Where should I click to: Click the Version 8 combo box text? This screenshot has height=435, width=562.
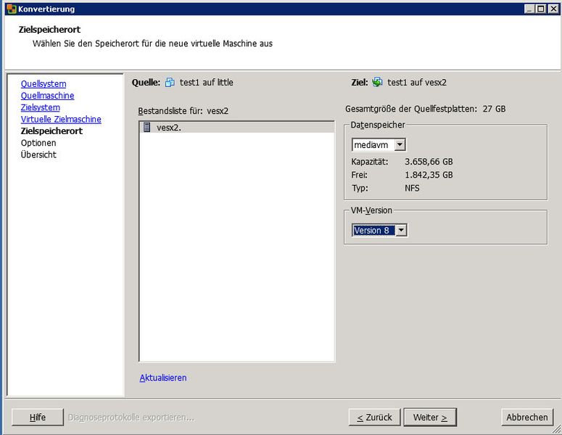point(373,231)
